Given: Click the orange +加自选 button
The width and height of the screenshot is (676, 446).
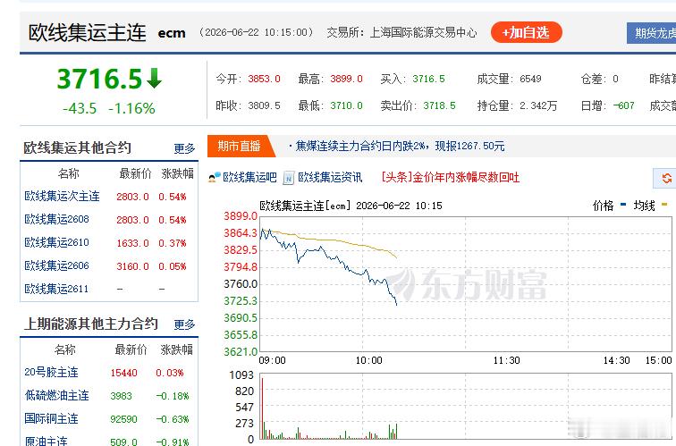Looking at the screenshot, I should tap(527, 32).
